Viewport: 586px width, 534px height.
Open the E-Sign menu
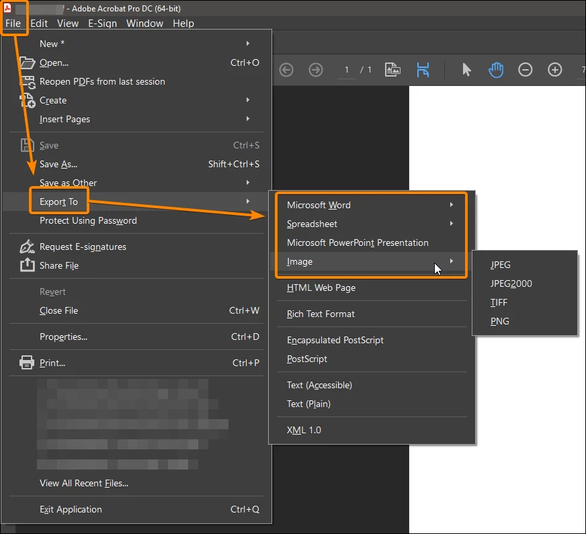[102, 23]
